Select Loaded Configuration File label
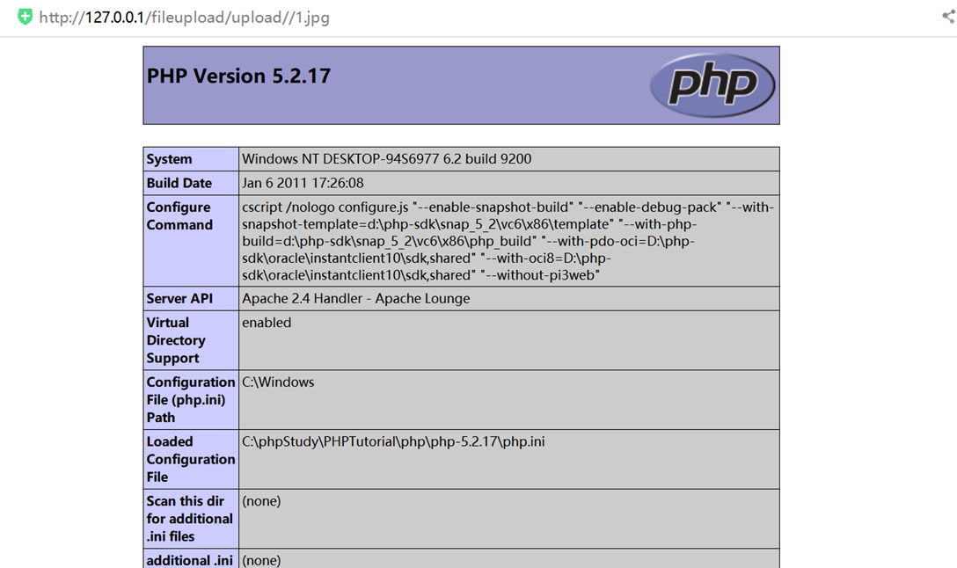Image resolution: width=957 pixels, height=568 pixels. pos(191,459)
